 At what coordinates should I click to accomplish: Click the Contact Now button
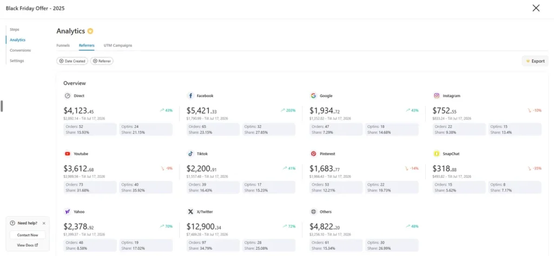coord(28,235)
